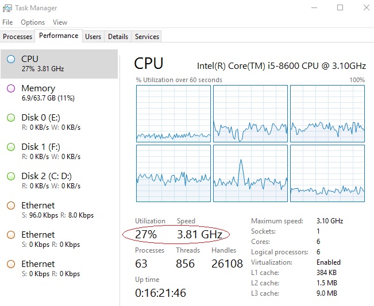This screenshot has width=374, height=306.
Task: Click the top-left CPU core graph
Action: (x=173, y=114)
